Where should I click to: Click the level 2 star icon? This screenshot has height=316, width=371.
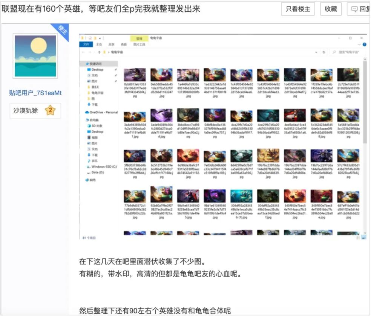click(x=50, y=110)
